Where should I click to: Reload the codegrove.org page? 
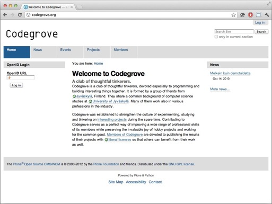(x=20, y=15)
